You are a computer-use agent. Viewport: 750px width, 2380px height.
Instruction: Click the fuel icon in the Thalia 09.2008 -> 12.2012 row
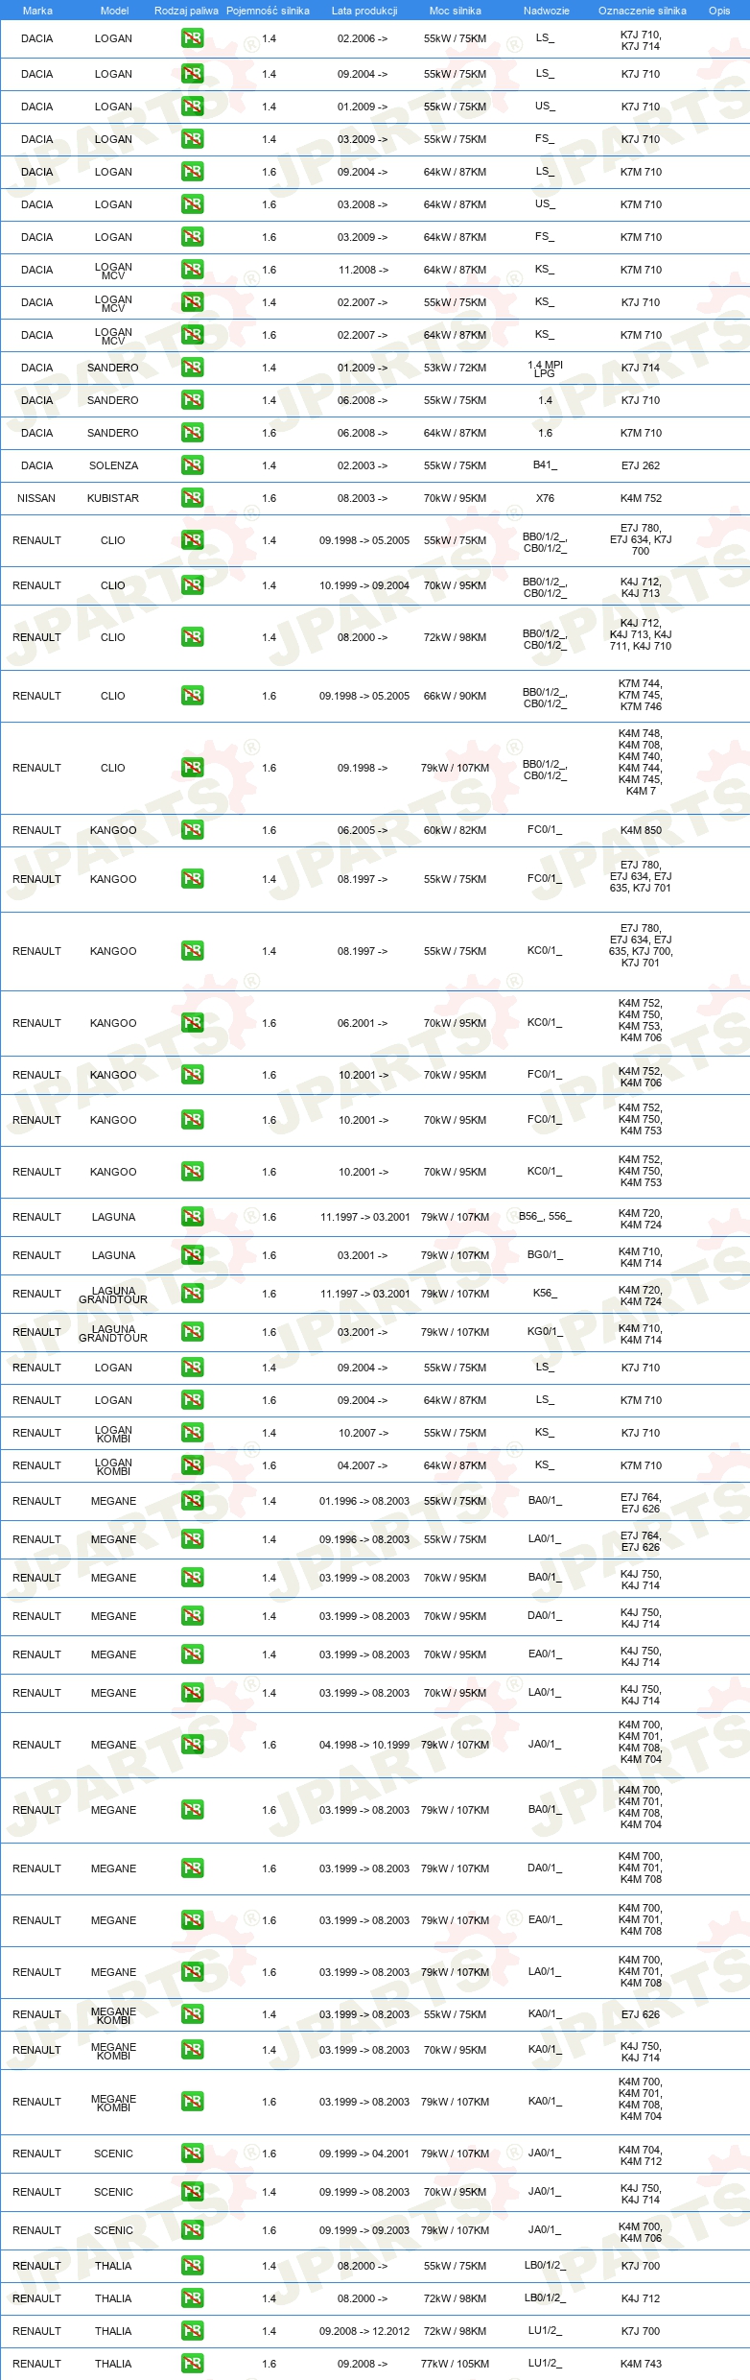click(x=192, y=2330)
